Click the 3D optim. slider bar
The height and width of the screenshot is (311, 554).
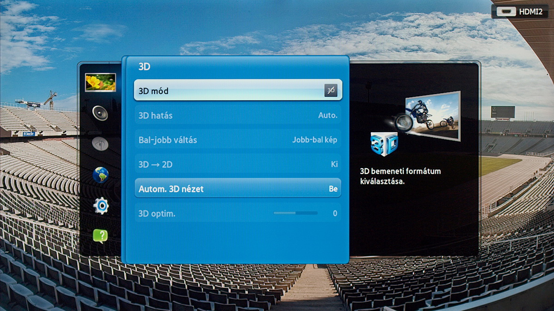click(295, 213)
